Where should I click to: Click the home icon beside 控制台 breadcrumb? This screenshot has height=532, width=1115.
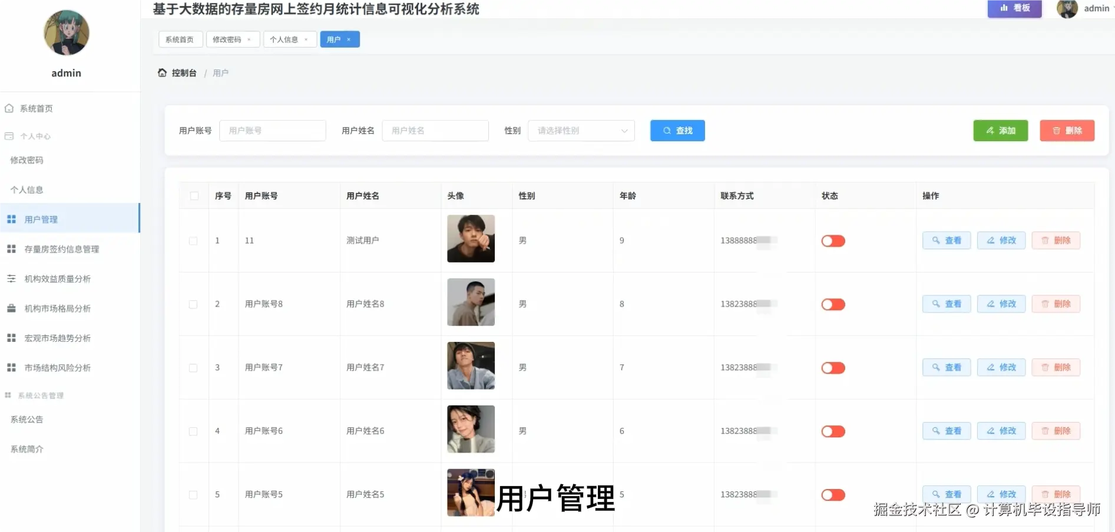pos(162,72)
